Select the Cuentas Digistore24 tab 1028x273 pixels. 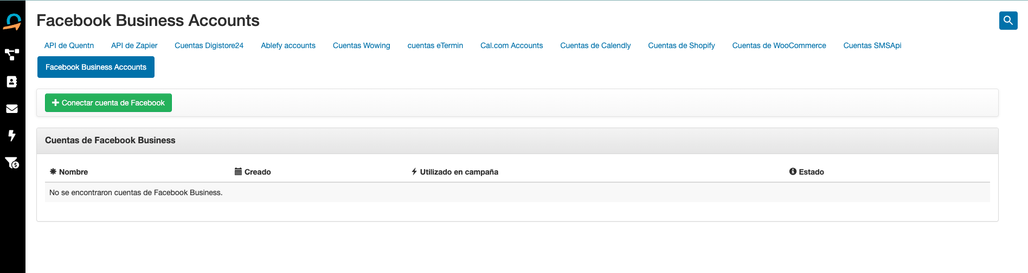(x=209, y=45)
